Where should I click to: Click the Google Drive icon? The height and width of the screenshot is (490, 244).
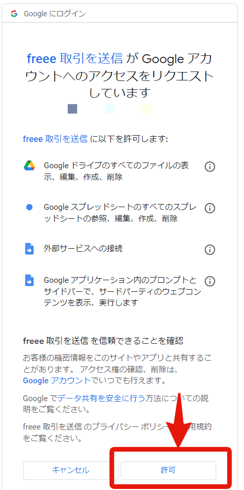point(29,165)
